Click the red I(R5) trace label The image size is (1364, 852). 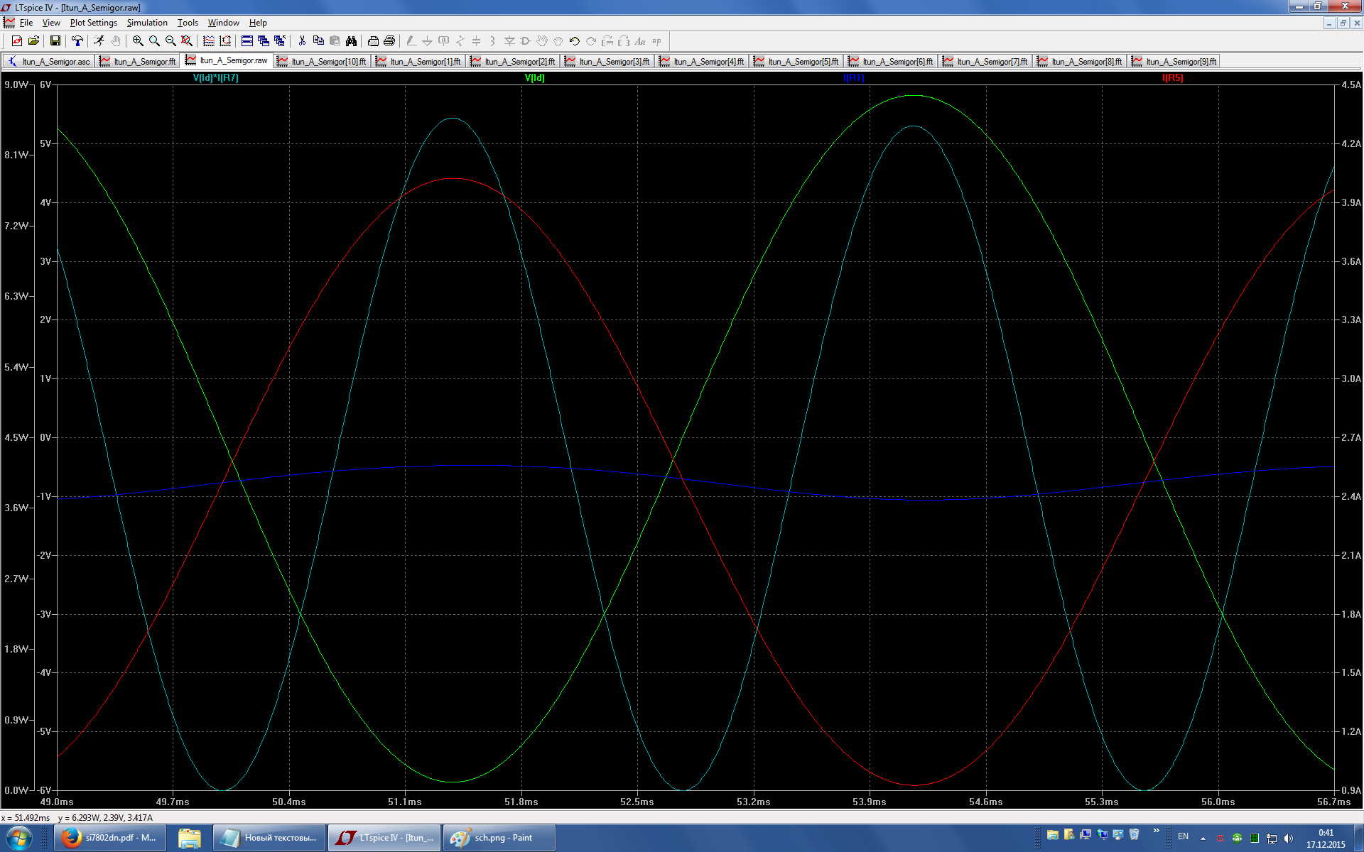(x=1172, y=78)
